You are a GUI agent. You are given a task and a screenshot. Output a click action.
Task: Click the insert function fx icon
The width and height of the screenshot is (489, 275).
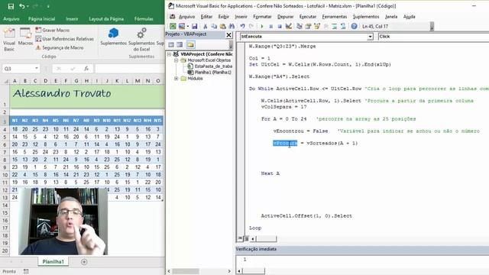pos(86,69)
